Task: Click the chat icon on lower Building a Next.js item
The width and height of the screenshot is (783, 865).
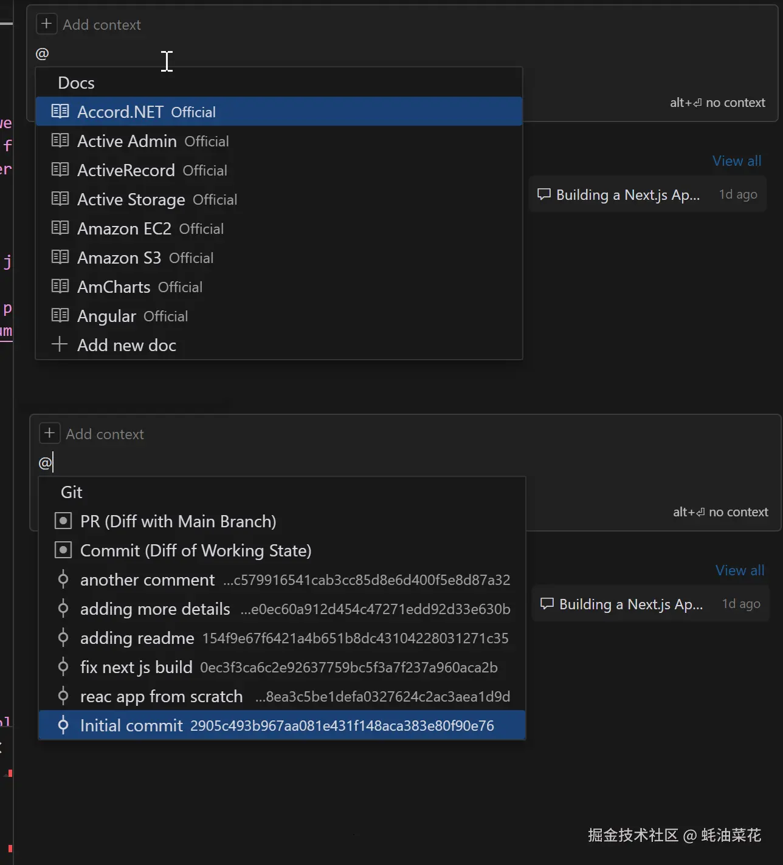Action: pyautogui.click(x=547, y=603)
